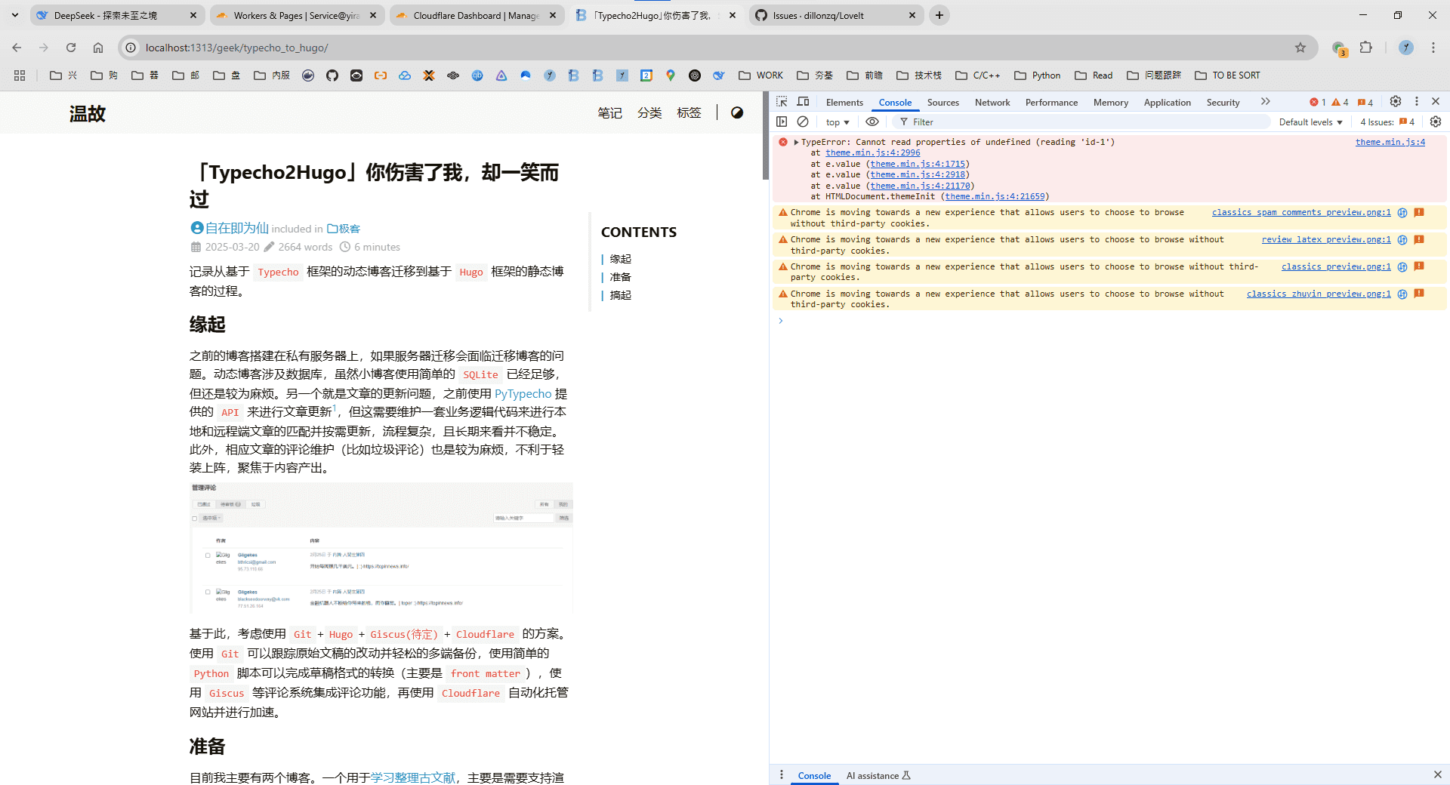Click the red error count badge
The width and height of the screenshot is (1450, 785).
coord(1318,102)
